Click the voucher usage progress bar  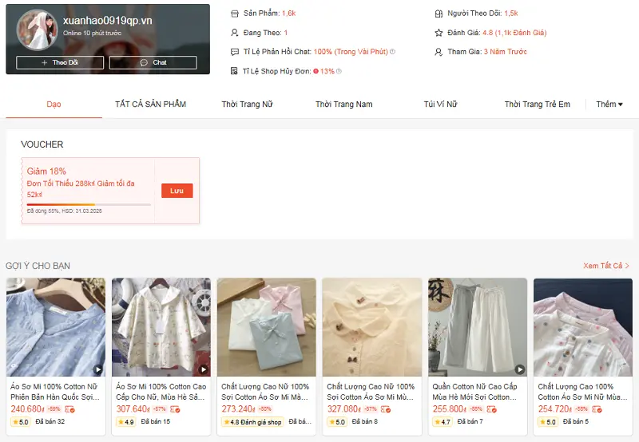[89, 205]
